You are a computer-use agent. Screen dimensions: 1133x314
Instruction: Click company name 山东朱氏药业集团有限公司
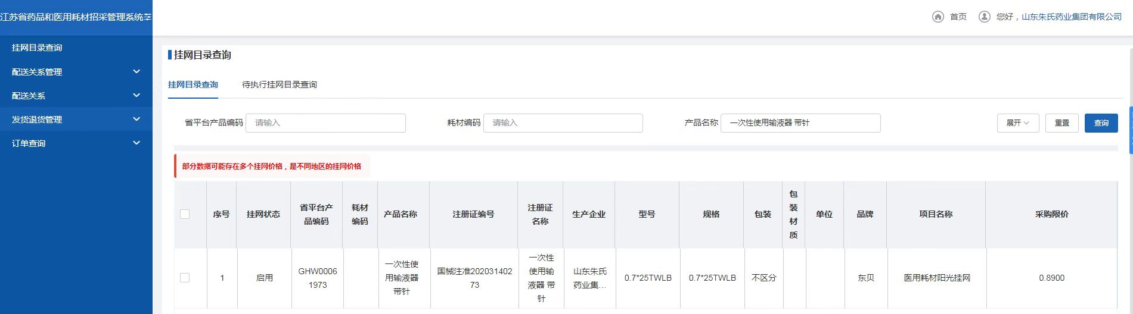(x=1071, y=17)
